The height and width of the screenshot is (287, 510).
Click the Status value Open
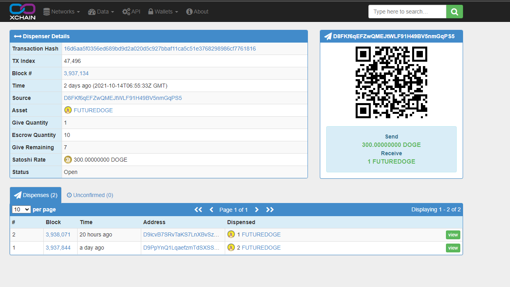(x=71, y=172)
